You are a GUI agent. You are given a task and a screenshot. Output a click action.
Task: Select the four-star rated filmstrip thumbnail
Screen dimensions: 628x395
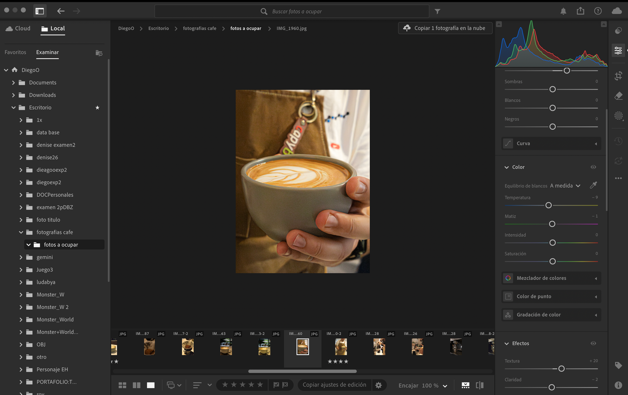point(341,347)
